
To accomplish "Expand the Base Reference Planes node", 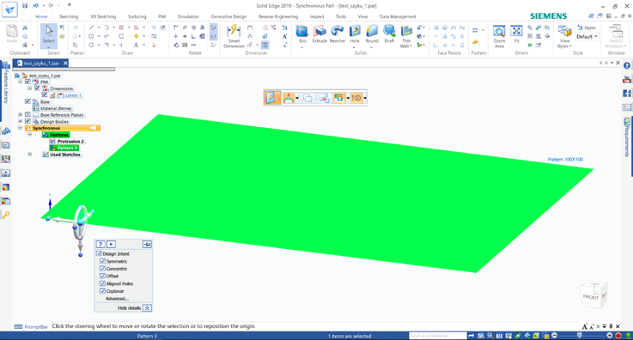I will 20,115.
